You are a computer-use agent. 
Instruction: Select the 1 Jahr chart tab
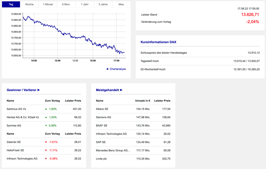click(x=84, y=4)
